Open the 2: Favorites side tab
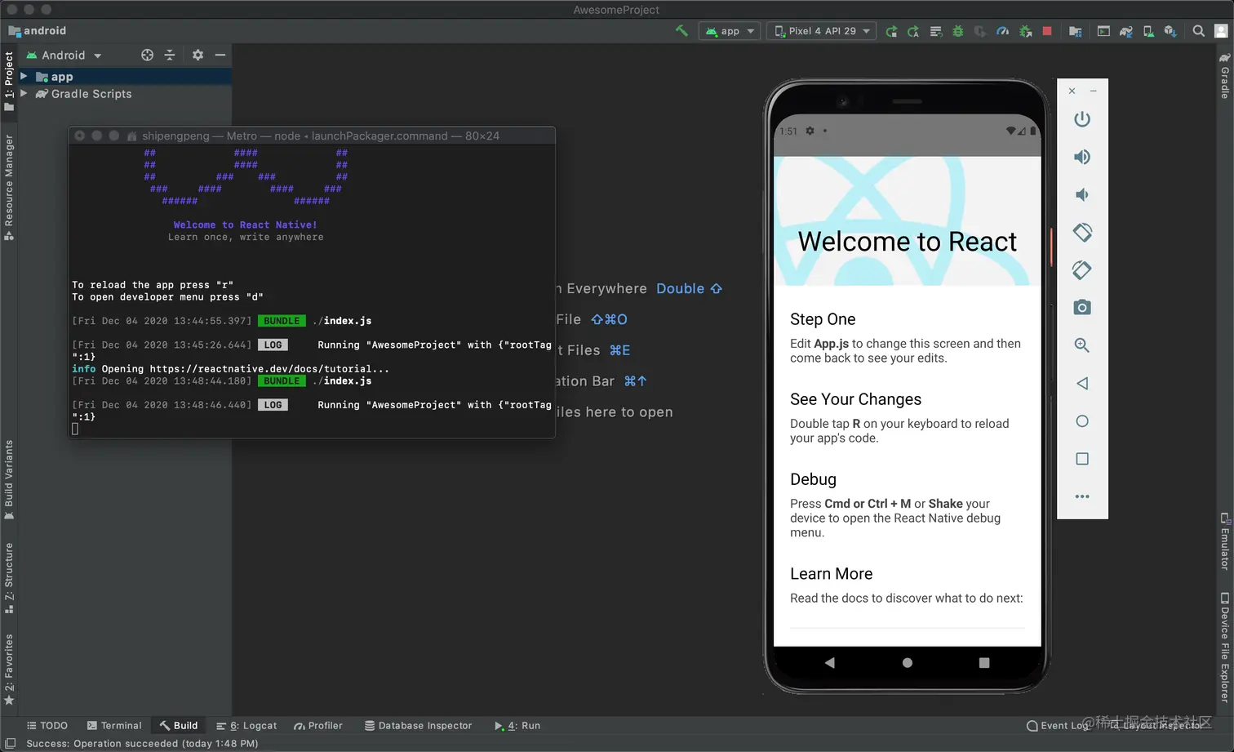This screenshot has height=752, width=1234. coord(9,670)
